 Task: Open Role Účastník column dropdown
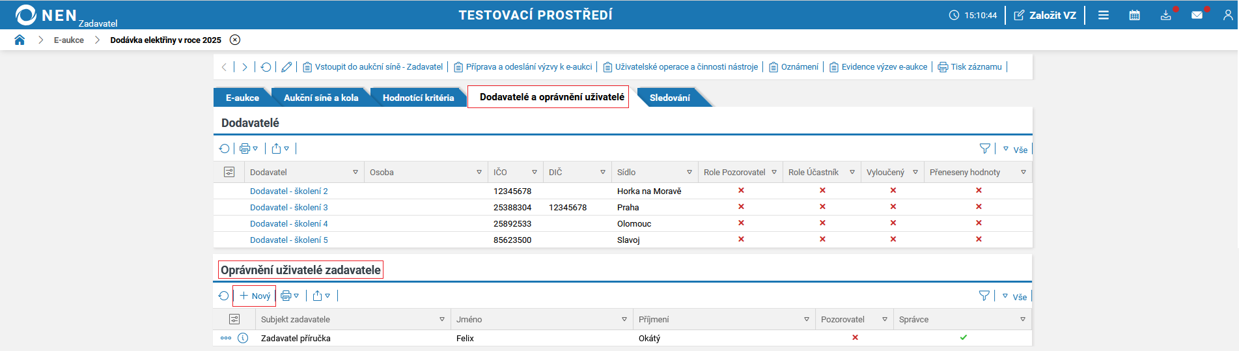852,173
